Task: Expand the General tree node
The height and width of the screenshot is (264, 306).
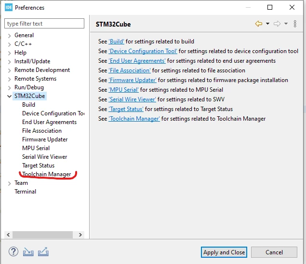Action: [9, 36]
